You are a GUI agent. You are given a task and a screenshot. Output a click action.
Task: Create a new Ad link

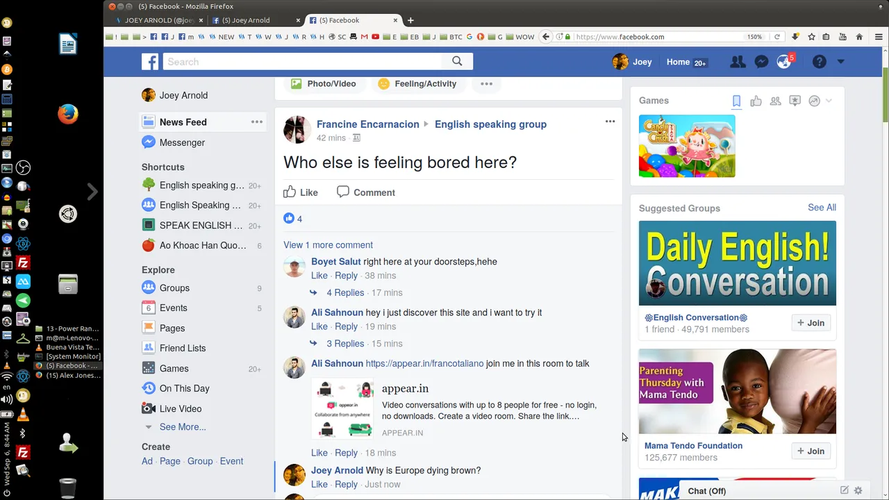tap(147, 461)
